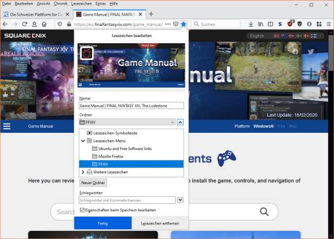Go to the Firefox home page icon
This screenshot has height=239, width=334.
coord(44,24)
